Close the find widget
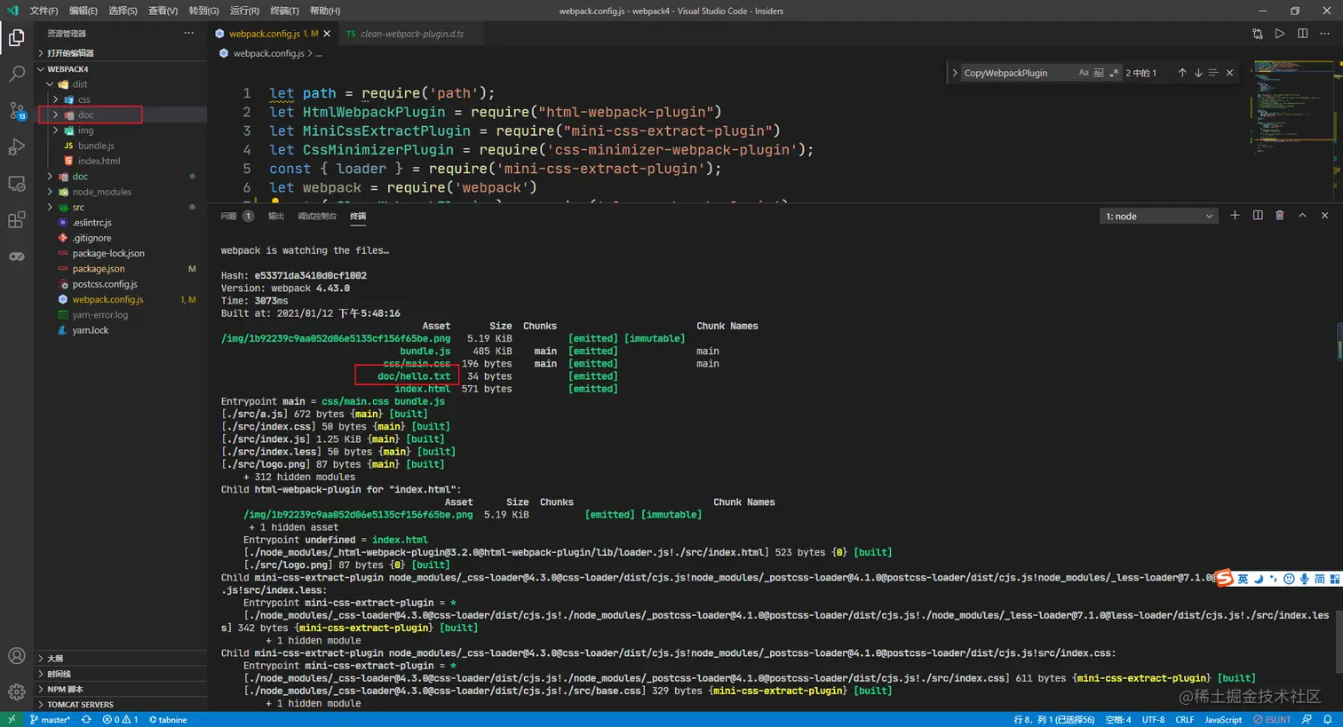Image resolution: width=1343 pixels, height=727 pixels. 1229,73
